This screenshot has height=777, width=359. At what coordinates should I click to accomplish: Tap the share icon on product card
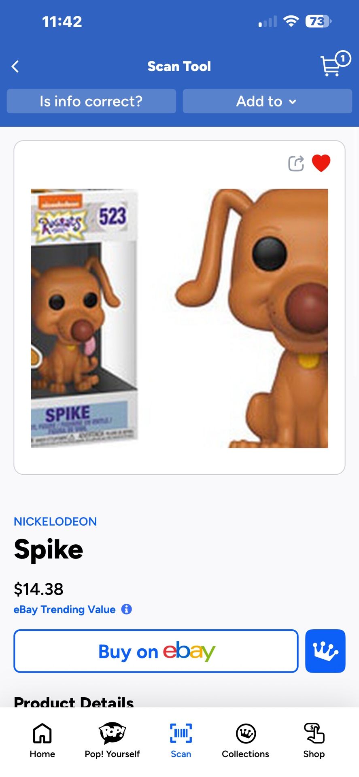(x=296, y=163)
